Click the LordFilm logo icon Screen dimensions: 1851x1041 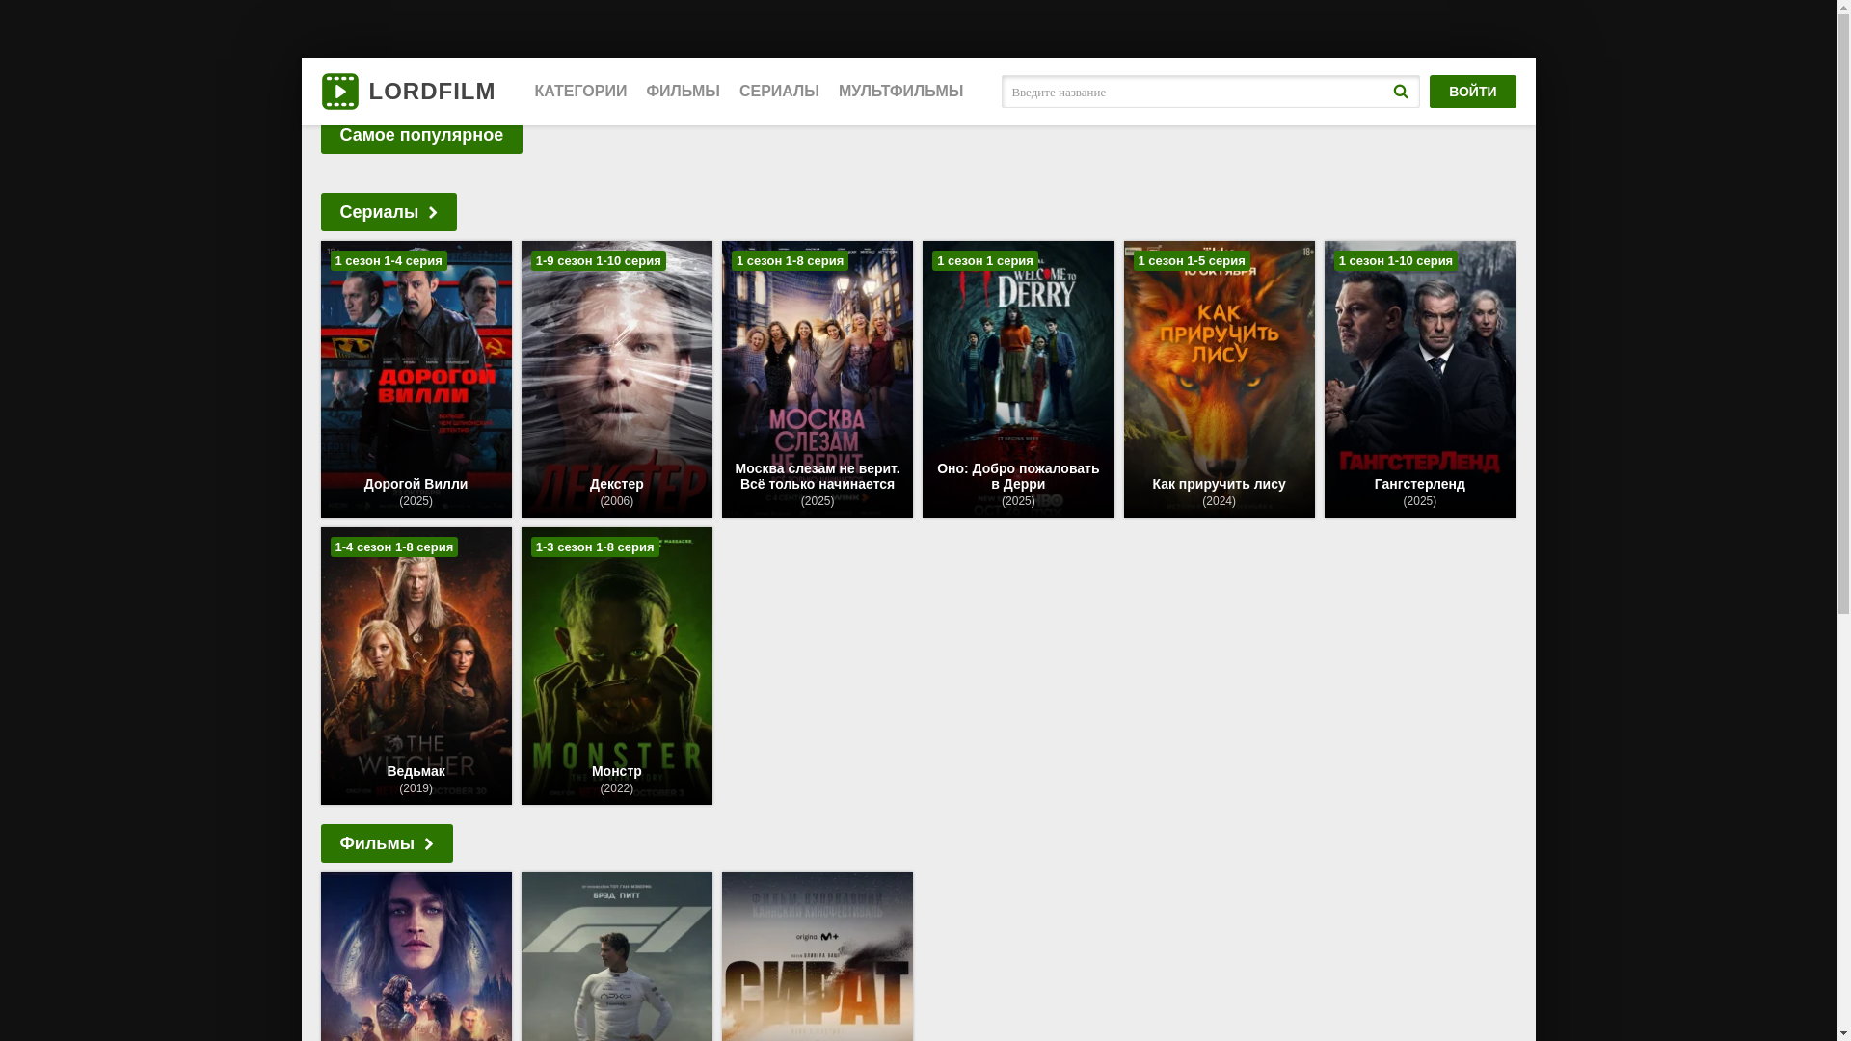pos(339,92)
